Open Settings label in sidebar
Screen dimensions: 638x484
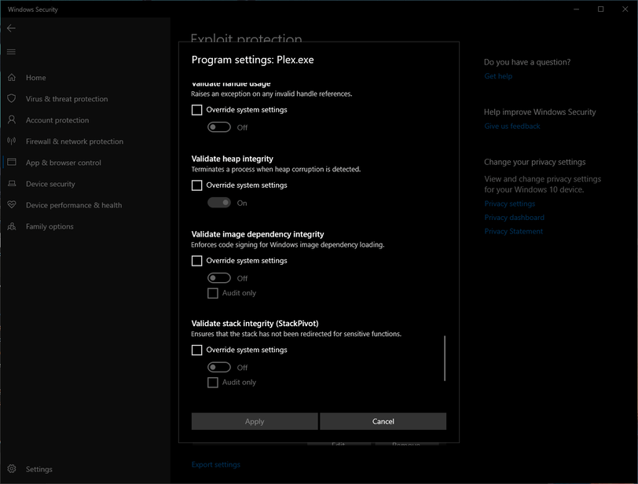pos(39,469)
